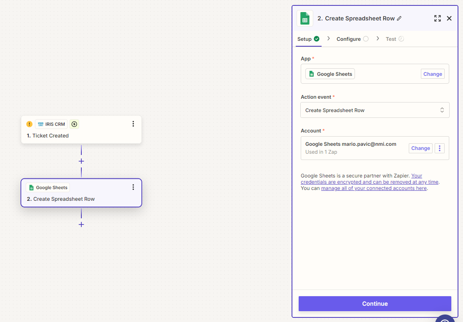Click the IRIS CRM app badge

click(x=51, y=124)
